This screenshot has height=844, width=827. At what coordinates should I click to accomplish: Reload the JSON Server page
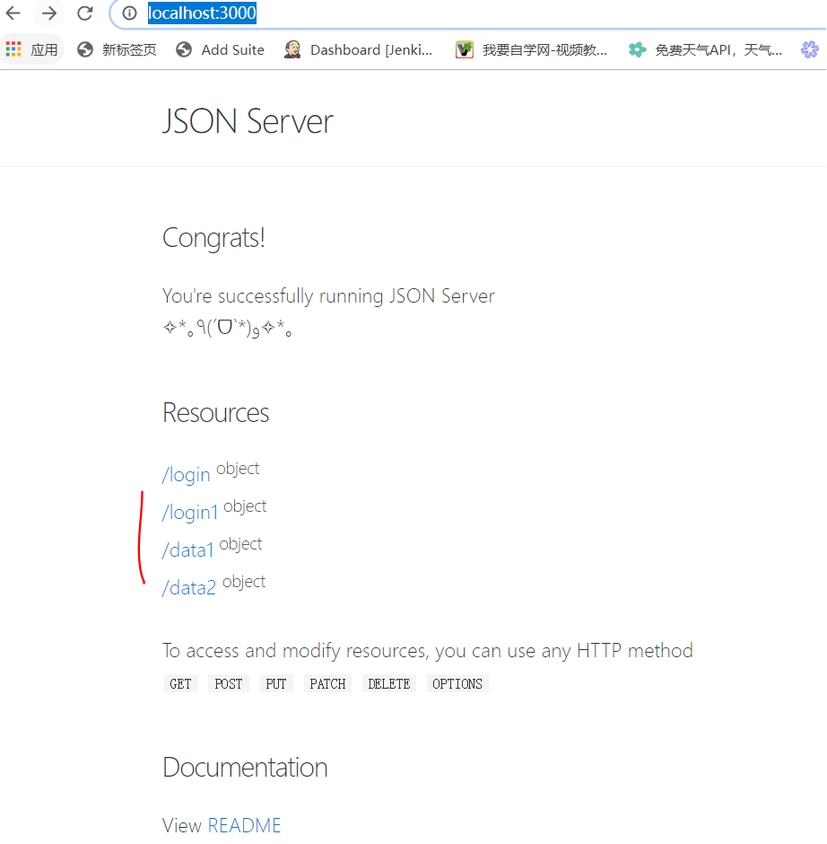pos(84,13)
